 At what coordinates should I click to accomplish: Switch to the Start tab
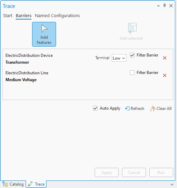point(8,16)
